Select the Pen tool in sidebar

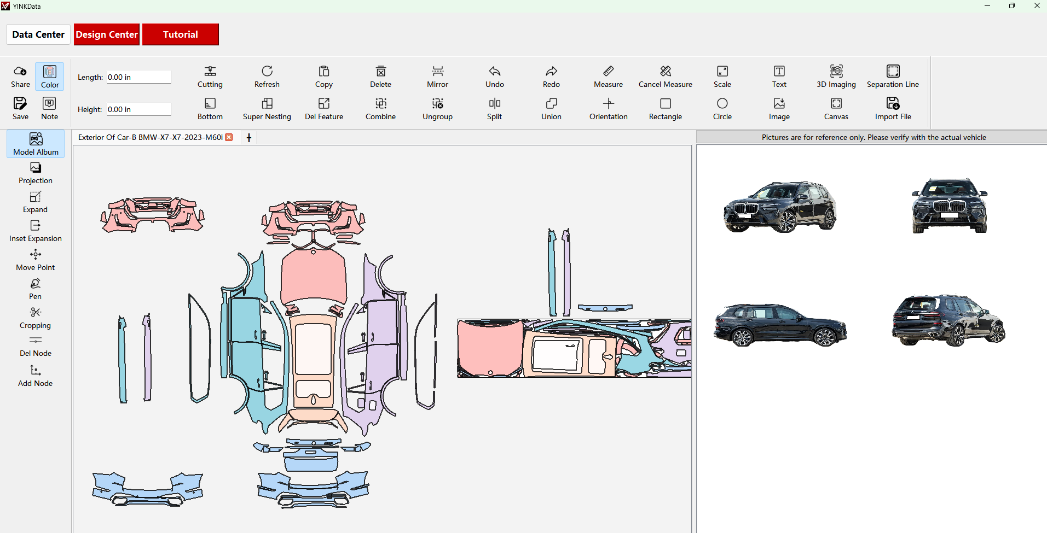click(35, 289)
